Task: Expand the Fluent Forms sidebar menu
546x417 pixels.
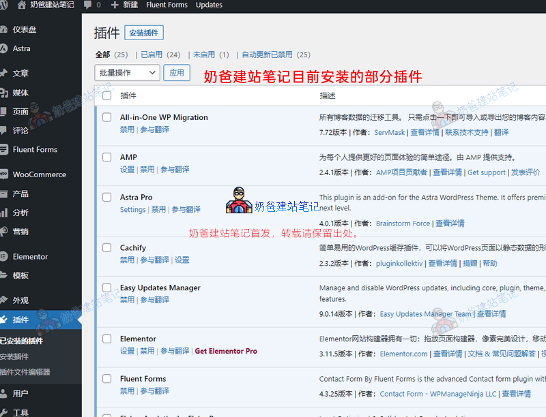Action: (35, 150)
